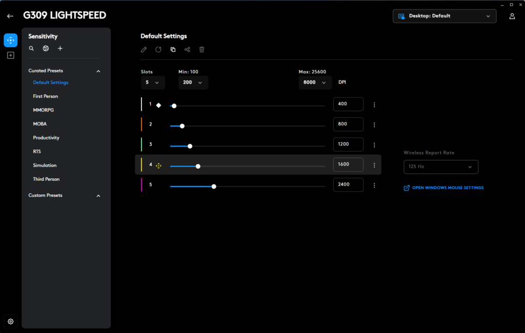Click the 1200 DPI input field
Viewport: 525px width, 333px height.
[348, 144]
